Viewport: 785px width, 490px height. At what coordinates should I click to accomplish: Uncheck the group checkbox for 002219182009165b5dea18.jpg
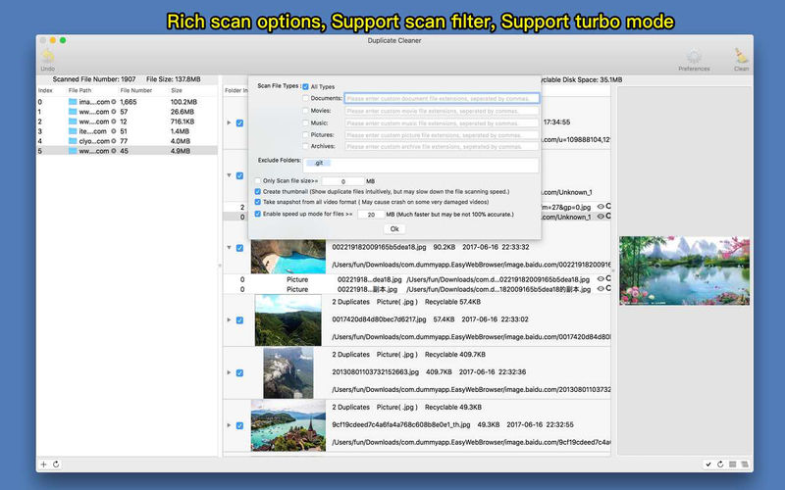tap(239, 248)
